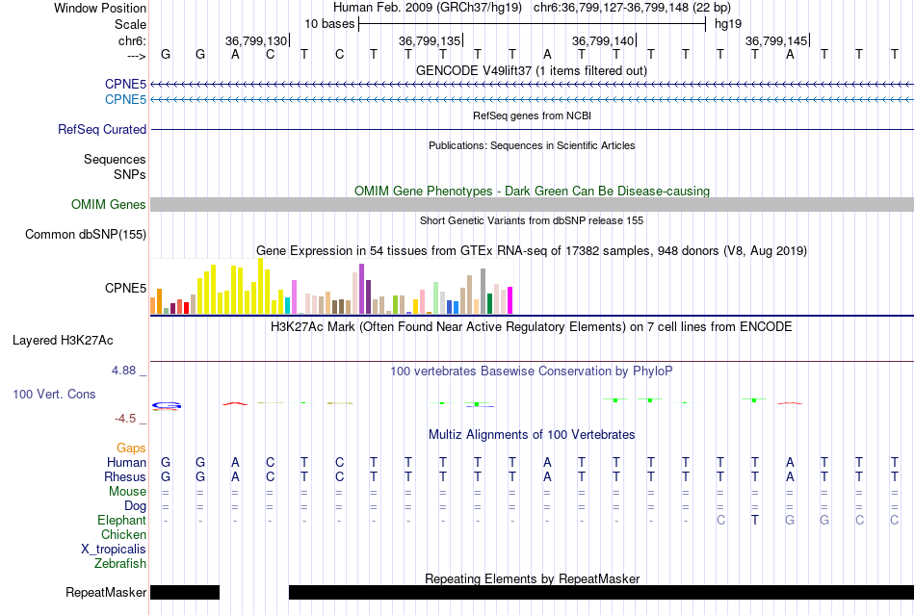Open the RefSeq genes from NCBI title
This screenshot has width=915, height=615.
(x=532, y=115)
